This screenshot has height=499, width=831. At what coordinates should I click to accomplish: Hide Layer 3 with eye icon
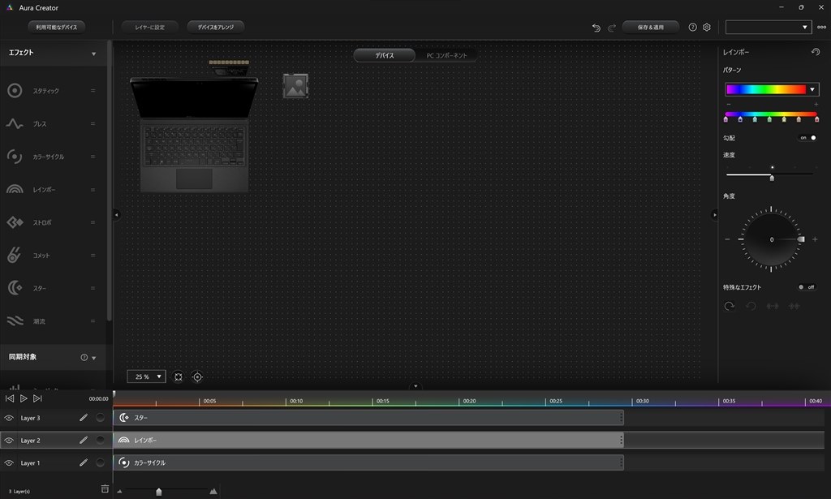click(9, 418)
